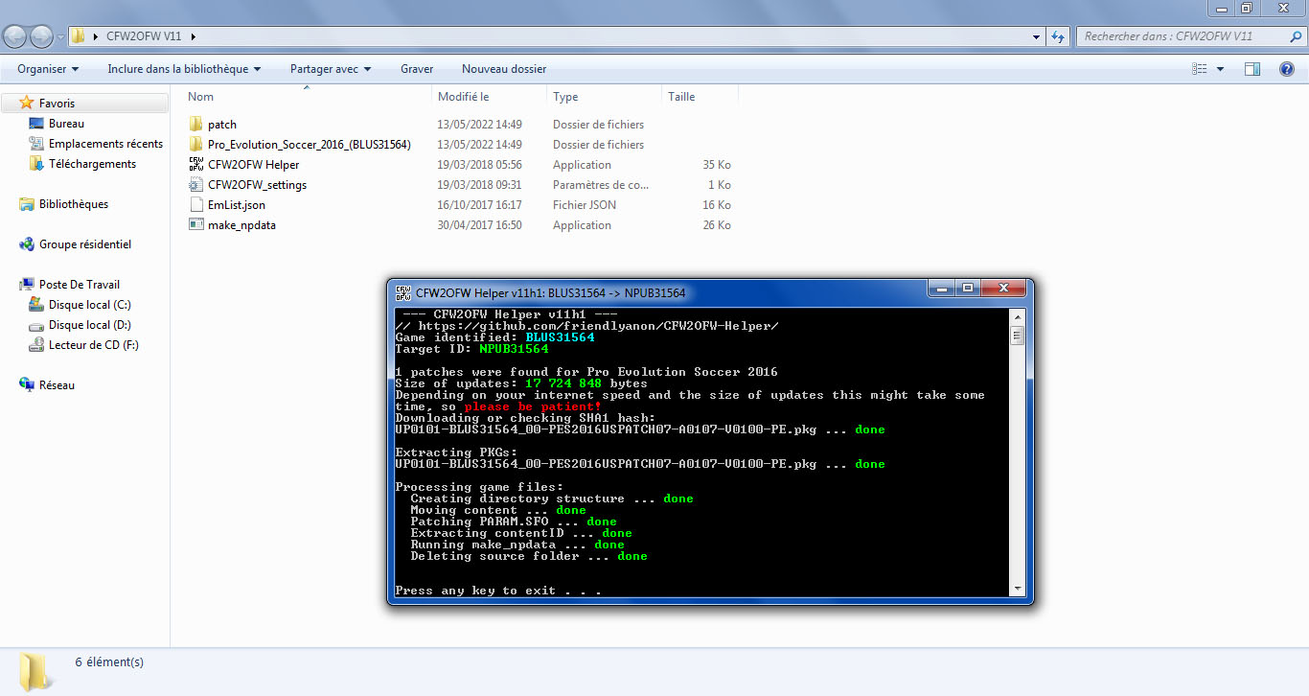
Task: Toggle the preview pane icon
Action: click(x=1252, y=69)
